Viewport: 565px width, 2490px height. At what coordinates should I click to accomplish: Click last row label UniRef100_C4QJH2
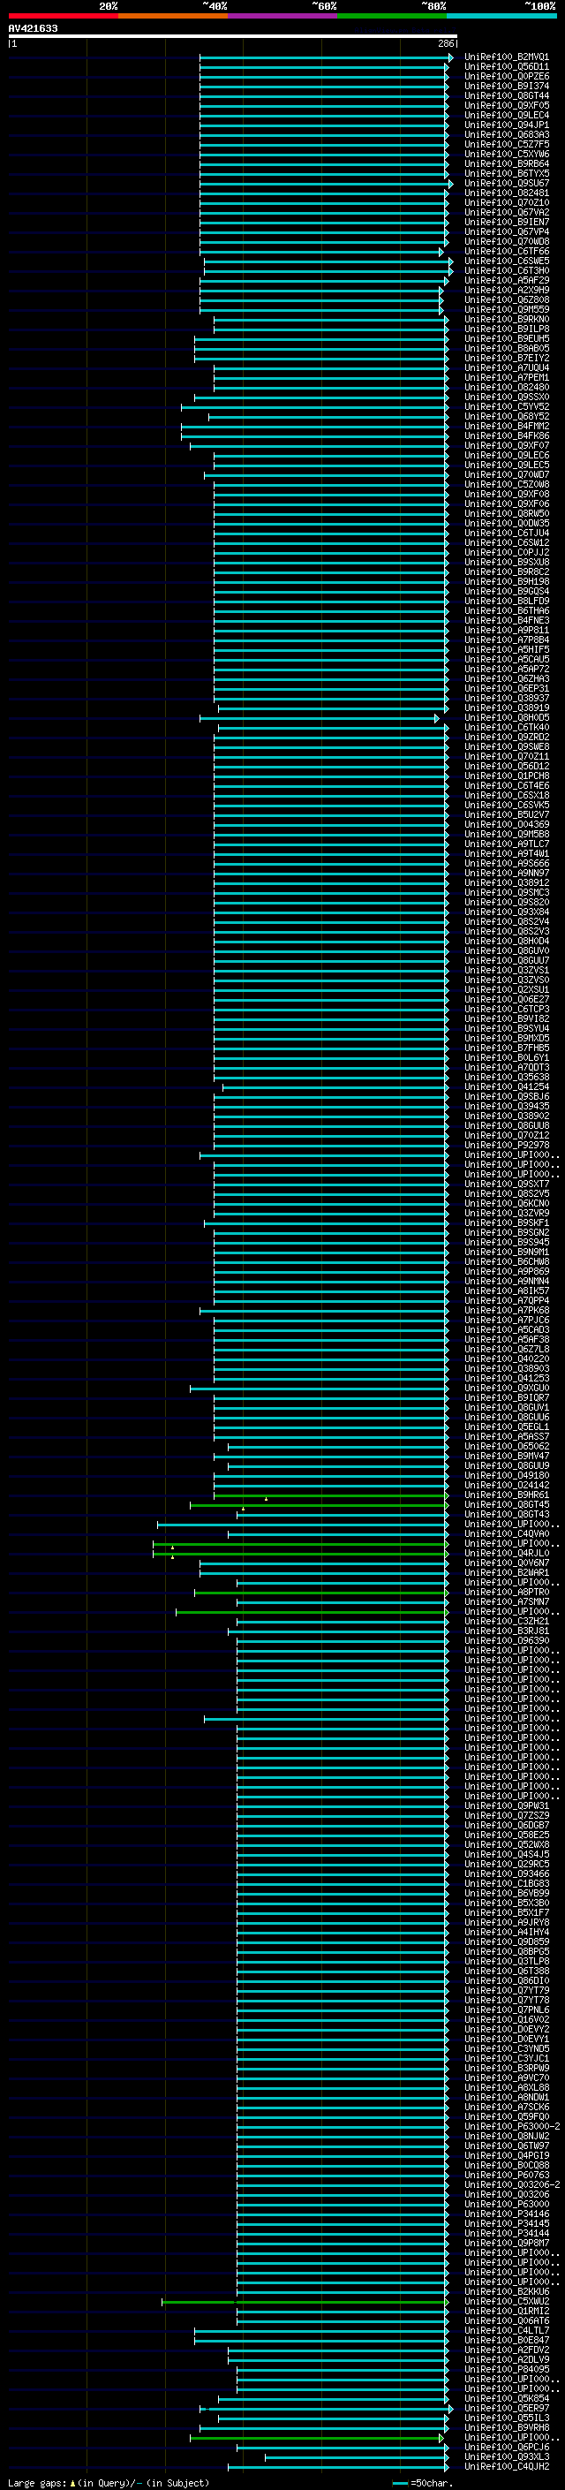tap(506, 2466)
